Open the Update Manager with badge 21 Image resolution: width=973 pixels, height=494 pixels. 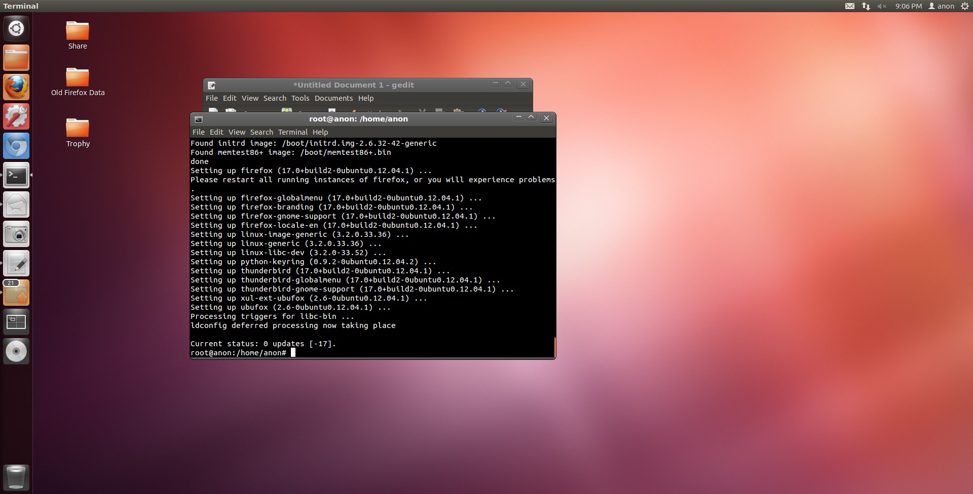16,293
